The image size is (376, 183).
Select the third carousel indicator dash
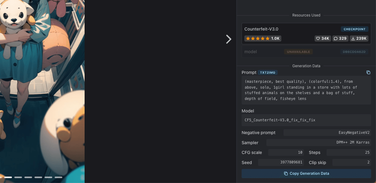click(x=18, y=177)
